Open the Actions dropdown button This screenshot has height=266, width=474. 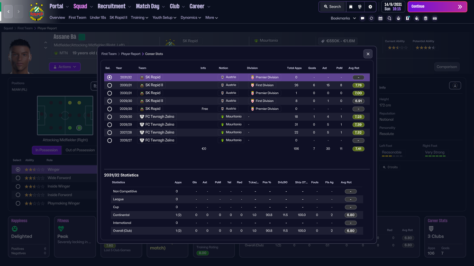pos(64,67)
